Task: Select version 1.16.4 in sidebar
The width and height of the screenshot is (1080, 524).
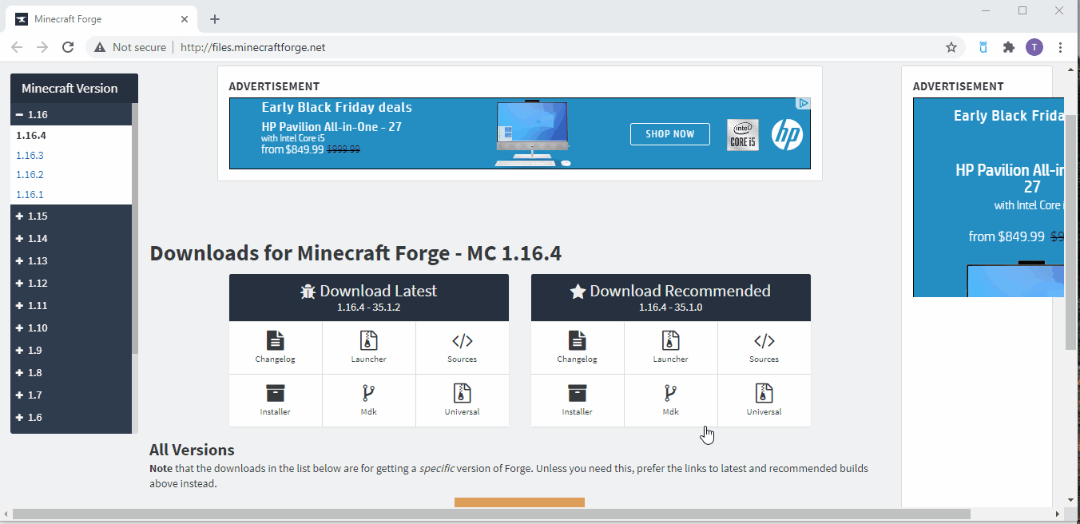Action: click(x=31, y=136)
